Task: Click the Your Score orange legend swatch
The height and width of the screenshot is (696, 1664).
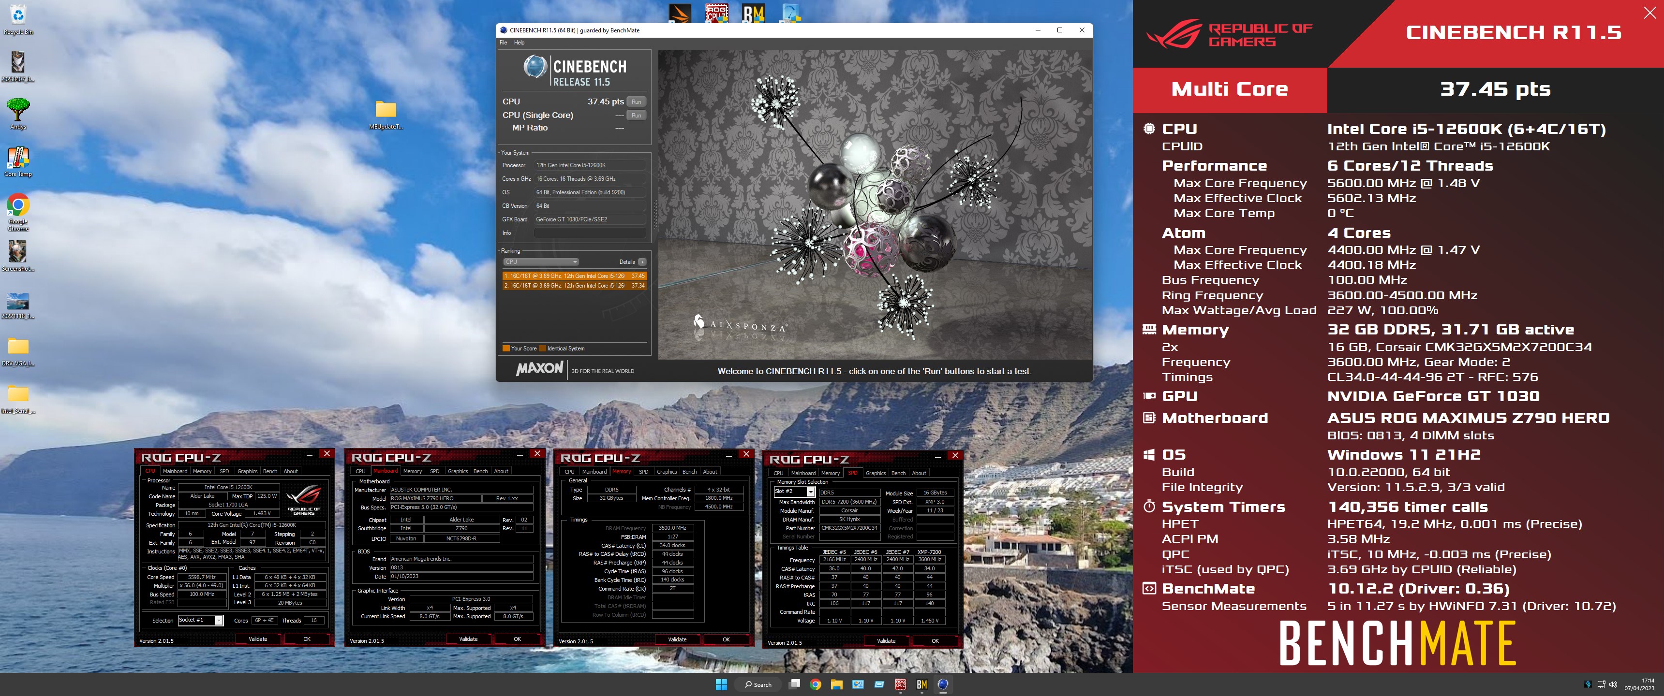Action: tap(506, 348)
